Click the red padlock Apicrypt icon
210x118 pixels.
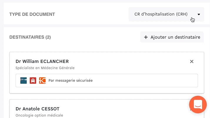(33, 81)
